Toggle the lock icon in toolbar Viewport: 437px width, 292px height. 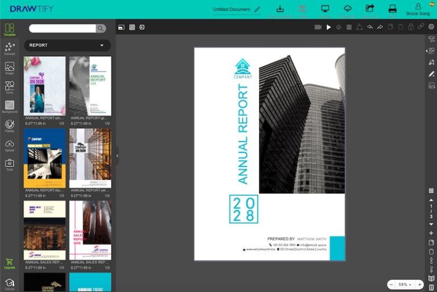(411, 27)
